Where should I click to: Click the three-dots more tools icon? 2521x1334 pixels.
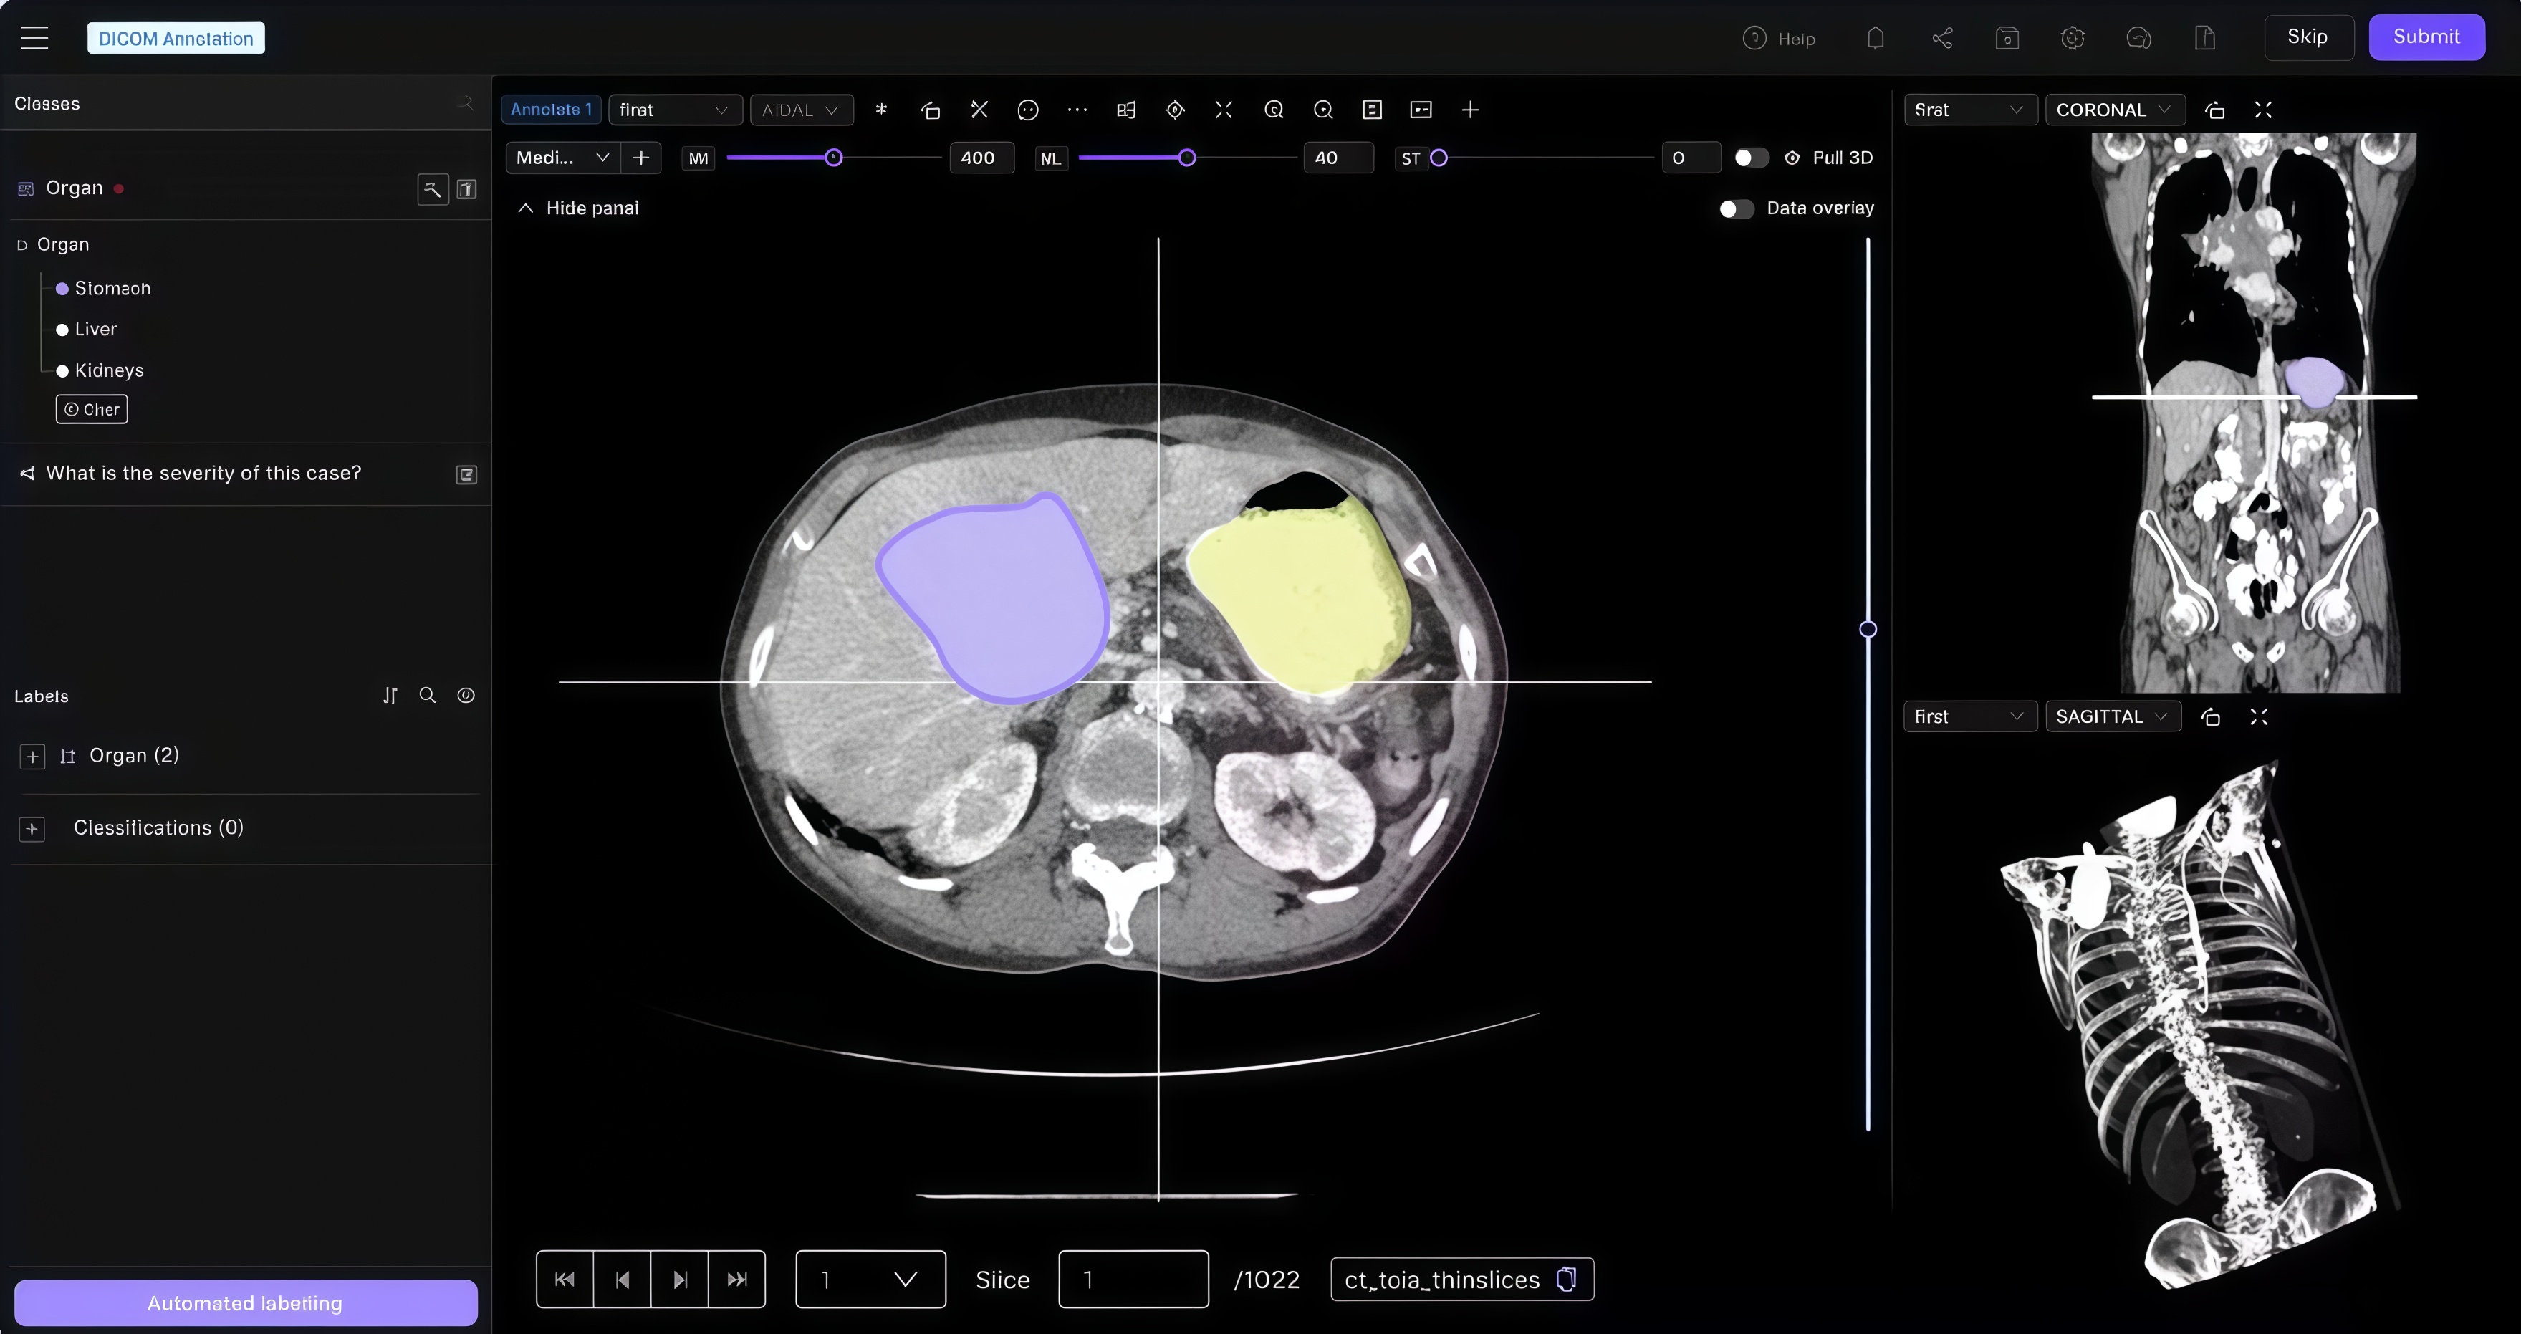pos(1077,110)
